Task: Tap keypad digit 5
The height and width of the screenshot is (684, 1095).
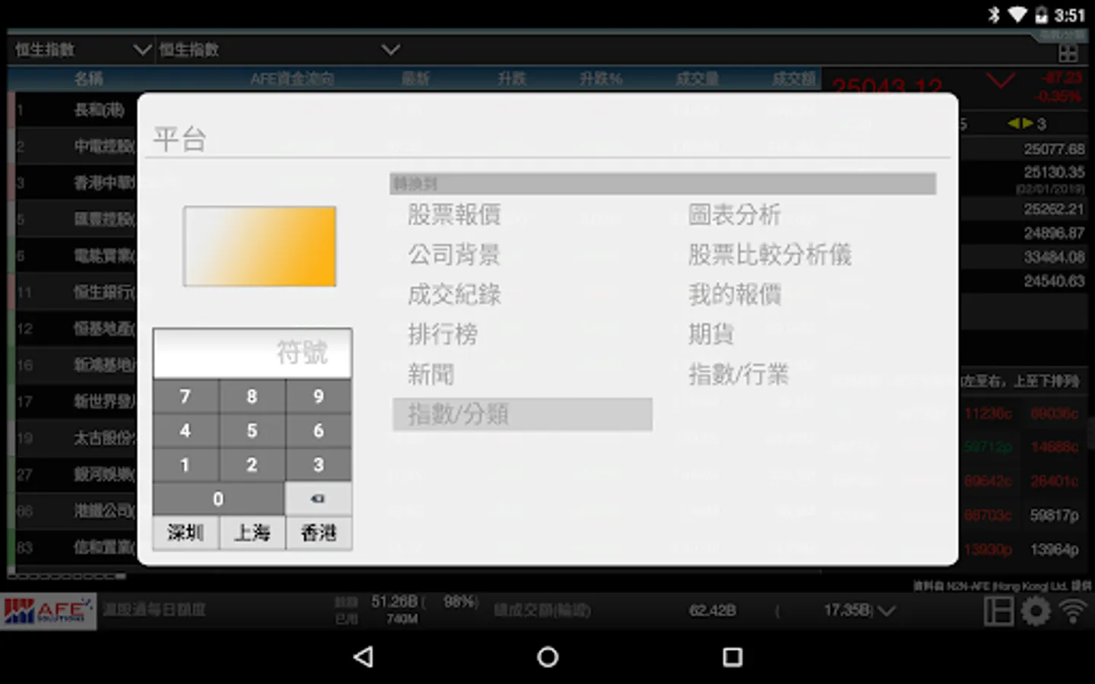Action: coord(252,431)
